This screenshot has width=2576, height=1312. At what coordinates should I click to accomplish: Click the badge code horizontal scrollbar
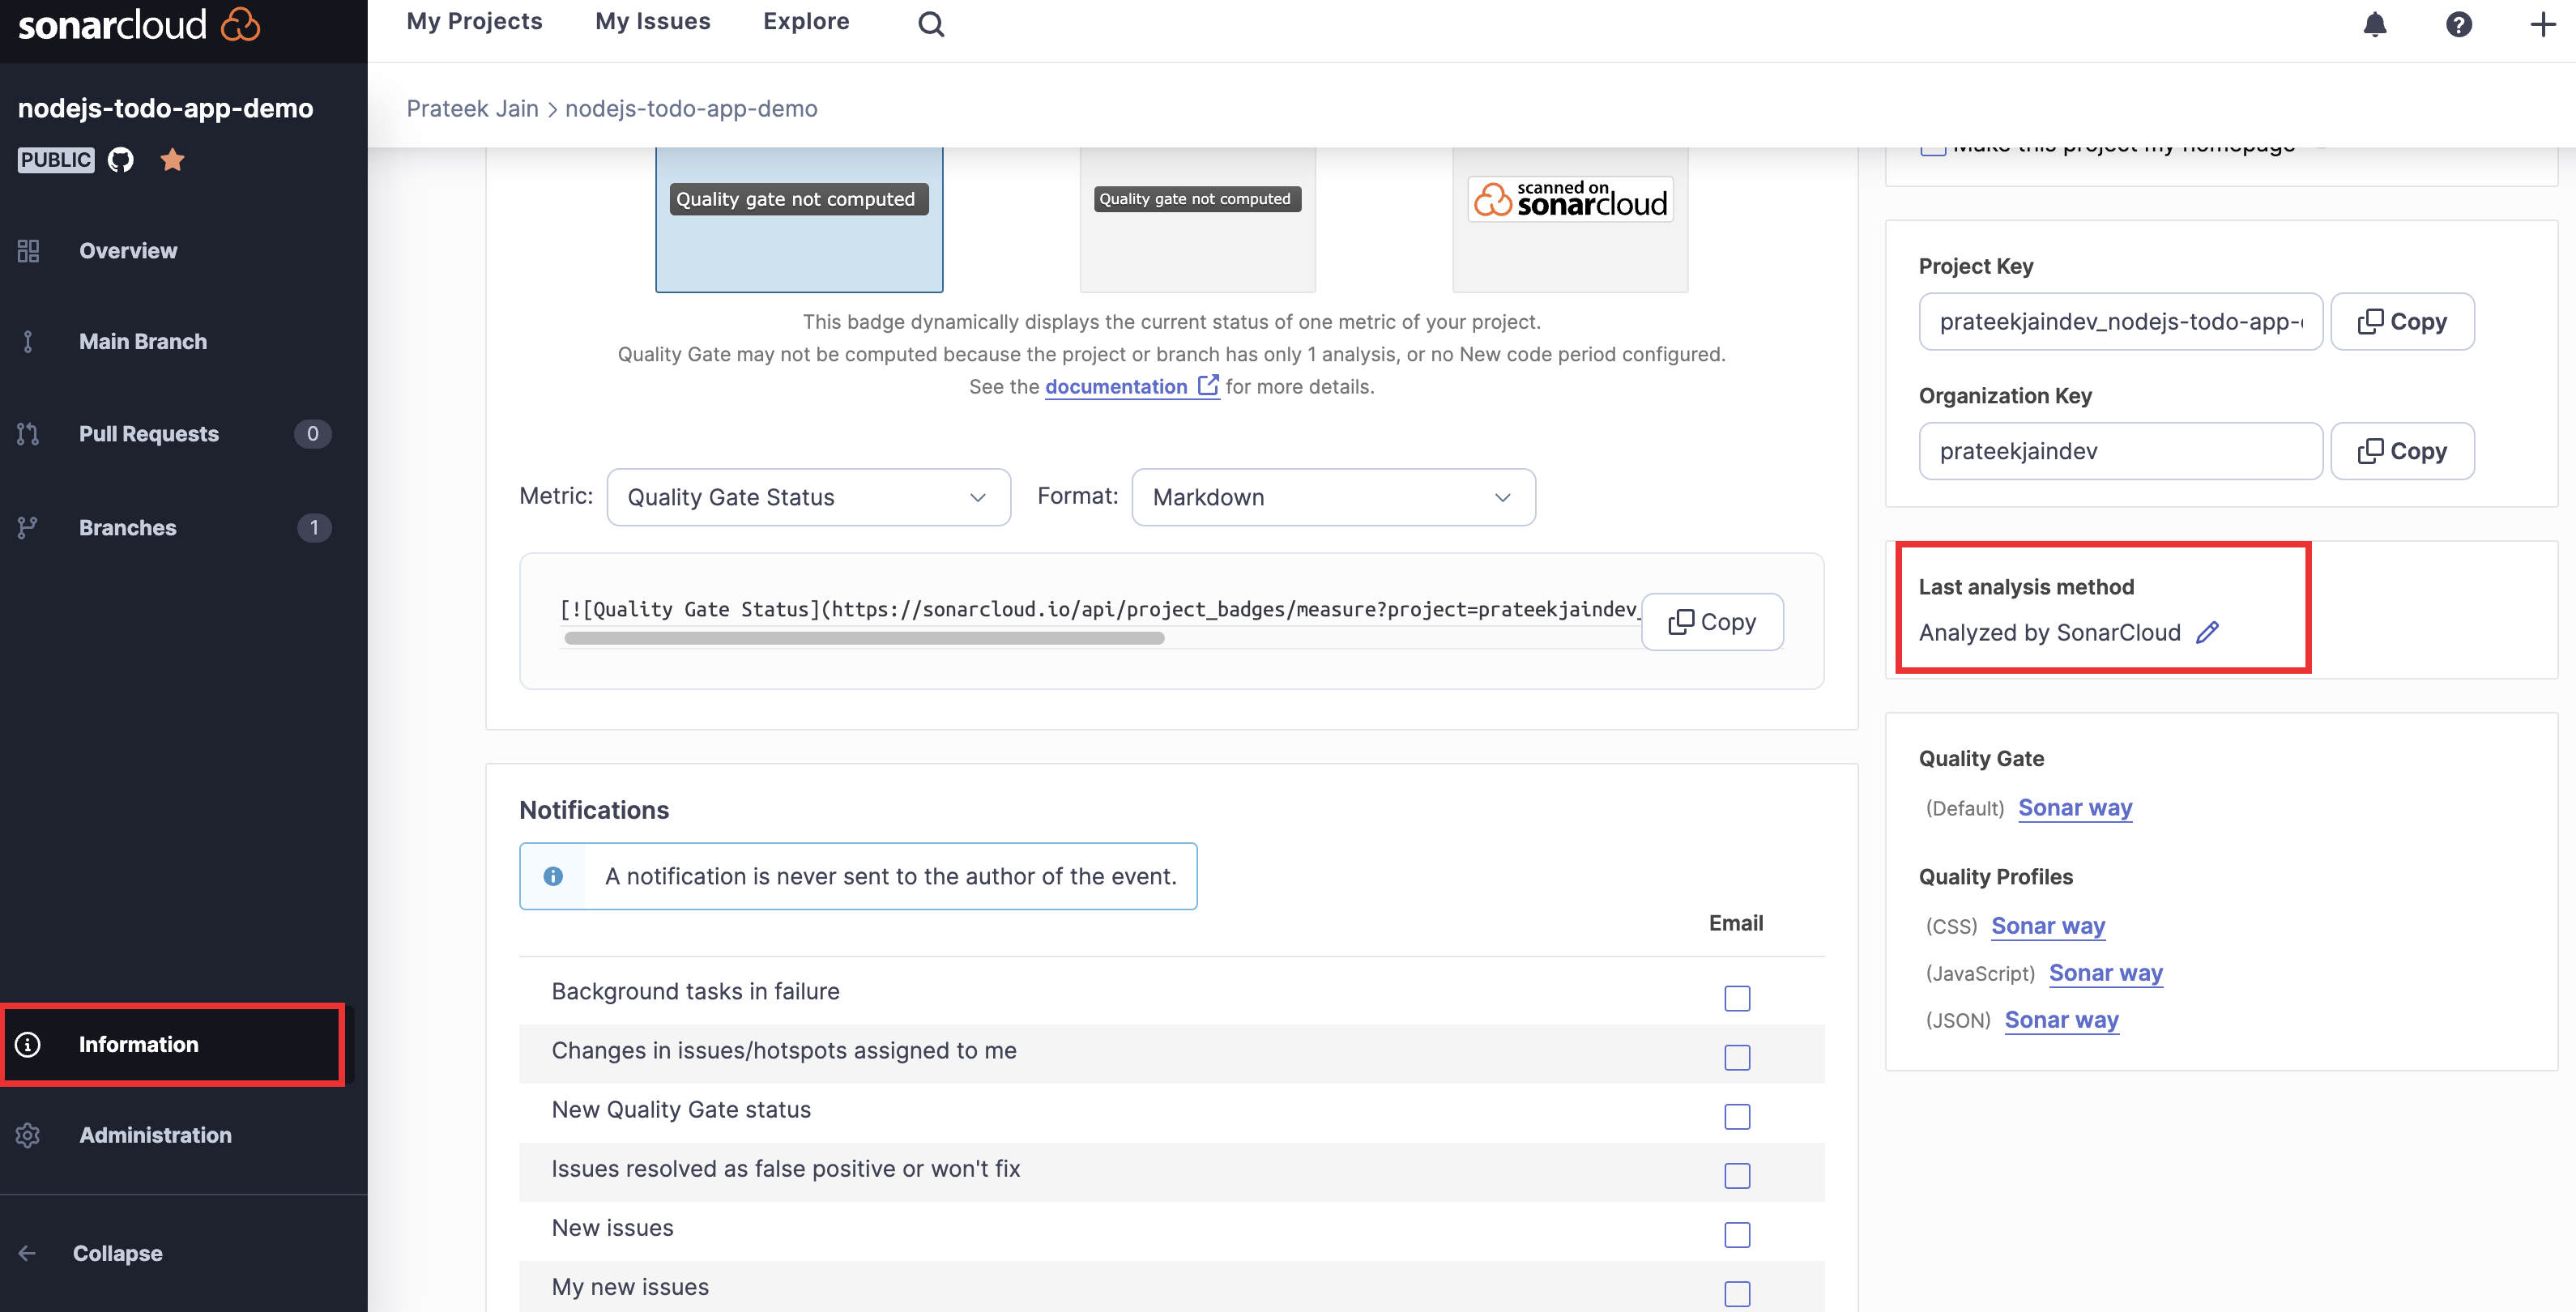pos(864,638)
